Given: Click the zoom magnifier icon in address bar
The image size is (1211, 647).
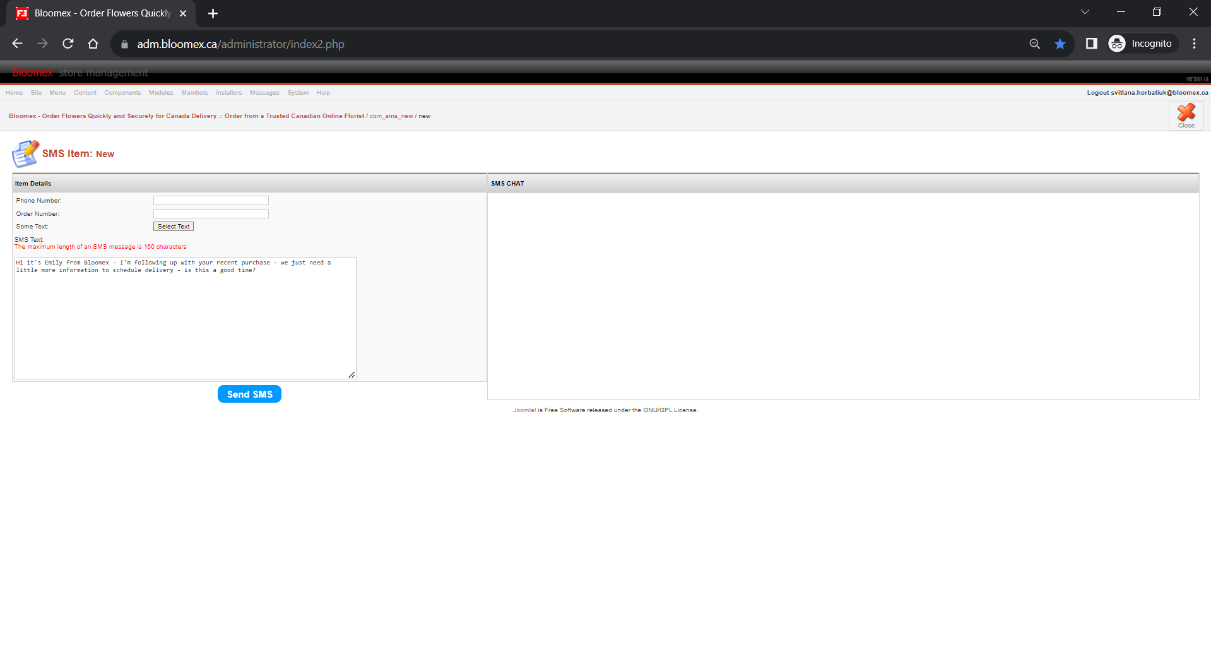Looking at the screenshot, I should coord(1034,44).
